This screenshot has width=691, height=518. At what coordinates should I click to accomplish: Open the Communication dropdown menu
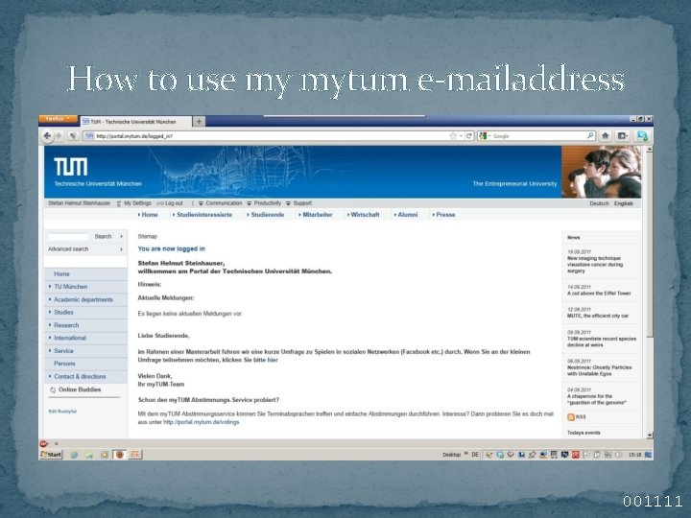[220, 203]
